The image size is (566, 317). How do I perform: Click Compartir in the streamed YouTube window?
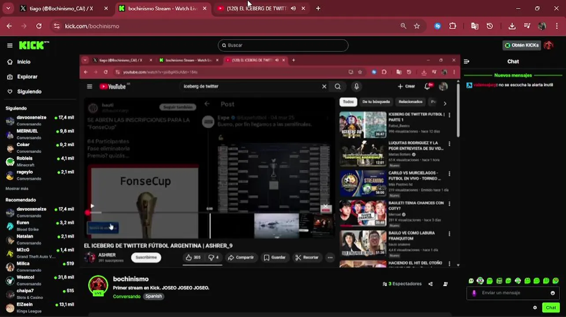point(241,258)
